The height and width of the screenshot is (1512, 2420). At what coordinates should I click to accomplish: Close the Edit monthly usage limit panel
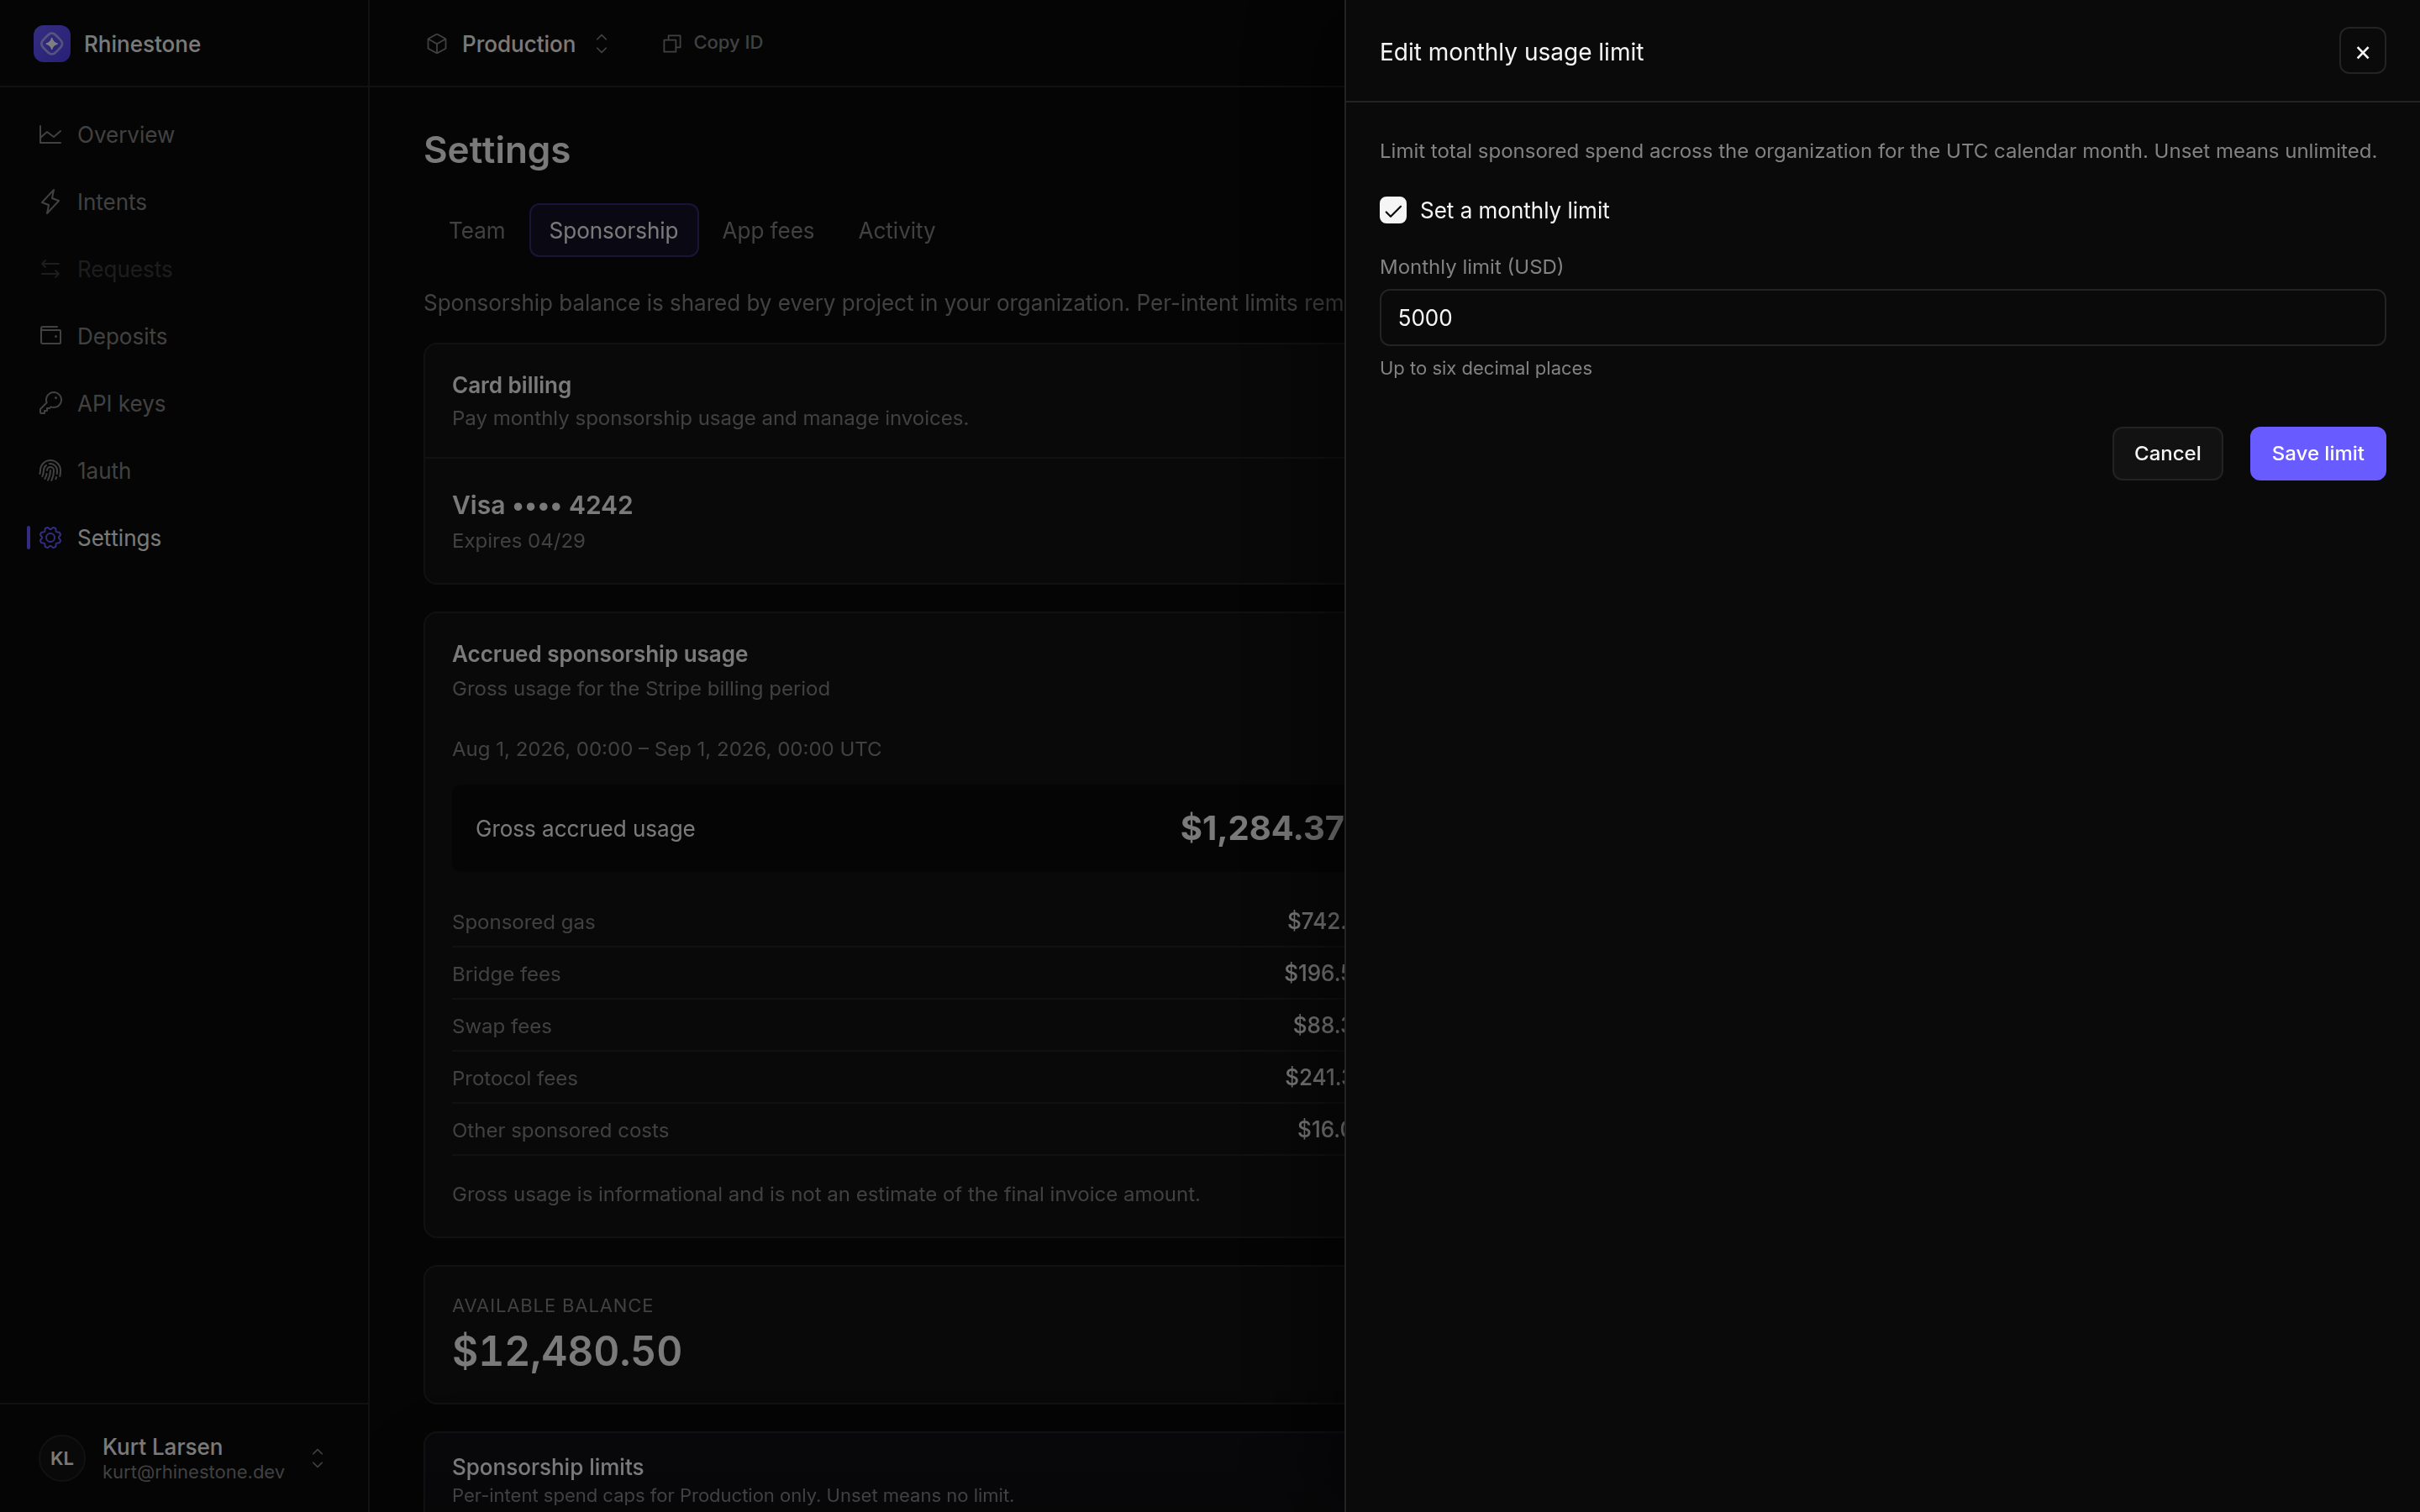(2362, 51)
